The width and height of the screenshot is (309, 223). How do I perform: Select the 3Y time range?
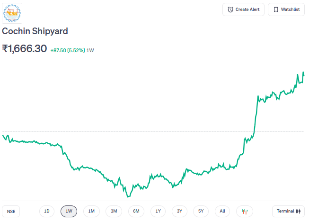coord(179,211)
